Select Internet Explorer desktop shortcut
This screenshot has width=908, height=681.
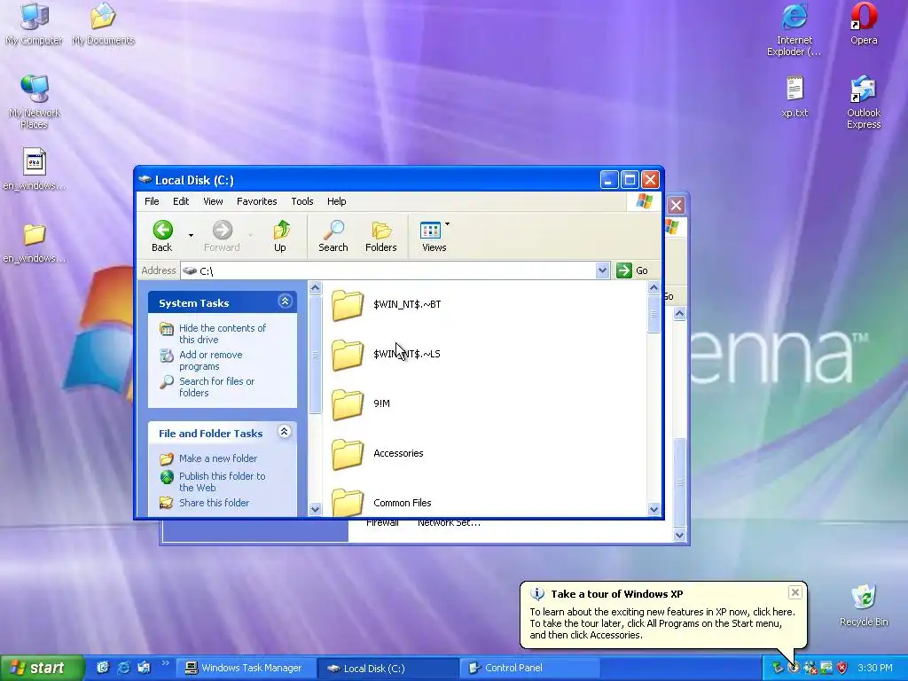point(794,29)
